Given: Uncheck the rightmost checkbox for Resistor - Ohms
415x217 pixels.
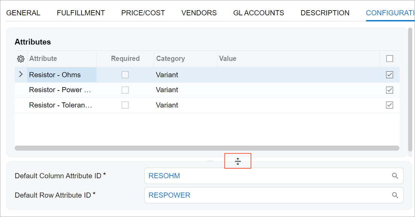Looking at the screenshot, I should (389, 75).
